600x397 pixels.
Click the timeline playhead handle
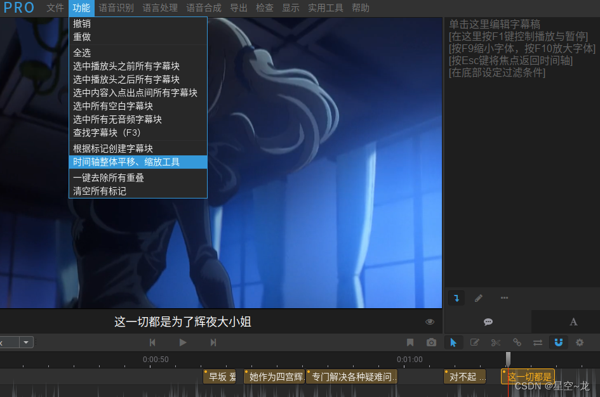pos(508,359)
